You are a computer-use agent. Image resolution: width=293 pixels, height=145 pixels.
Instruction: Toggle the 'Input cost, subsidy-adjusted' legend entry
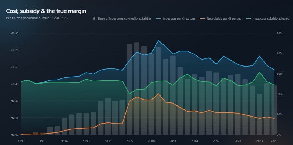coord(267,19)
